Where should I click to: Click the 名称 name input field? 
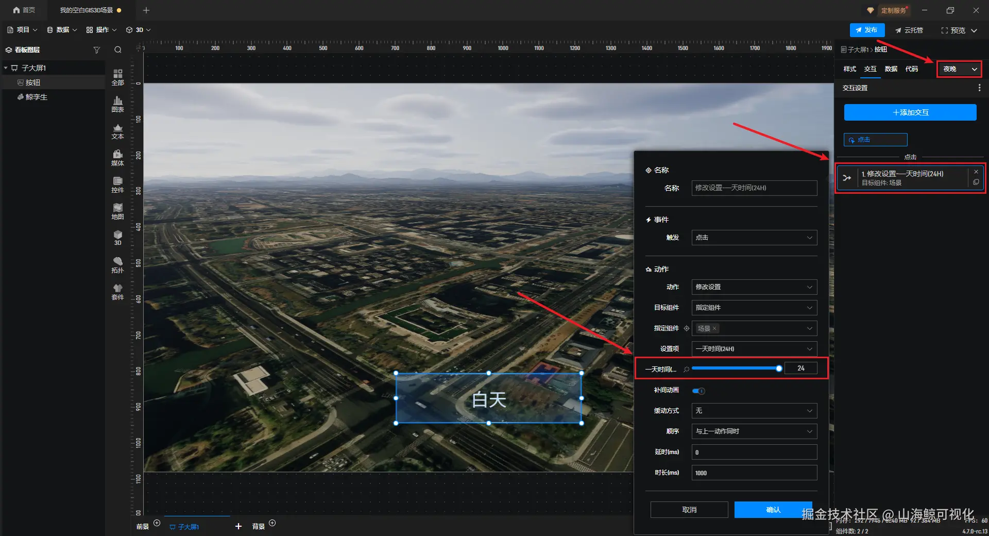coord(754,188)
